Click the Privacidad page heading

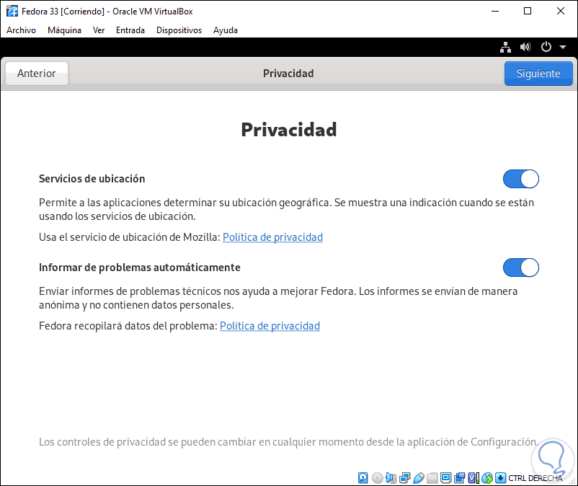(x=289, y=129)
